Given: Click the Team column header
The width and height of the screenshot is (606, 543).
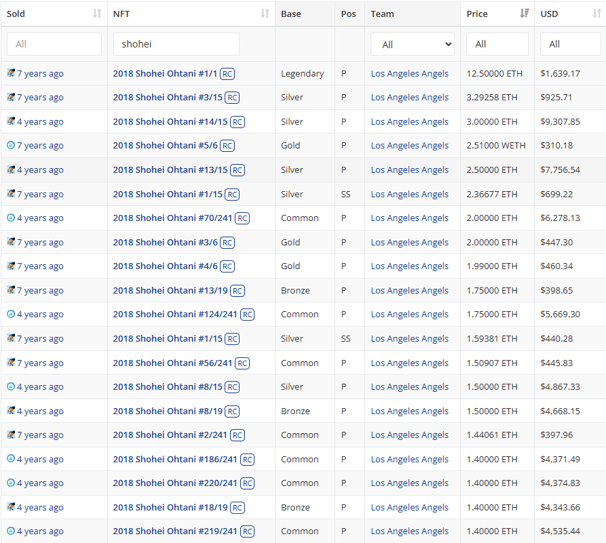Looking at the screenshot, I should pos(413,14).
